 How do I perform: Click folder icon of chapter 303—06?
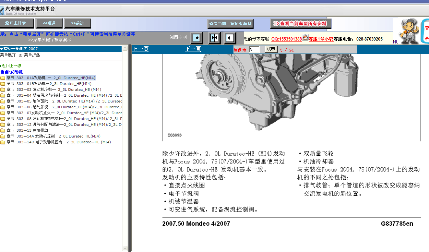tap(3, 107)
